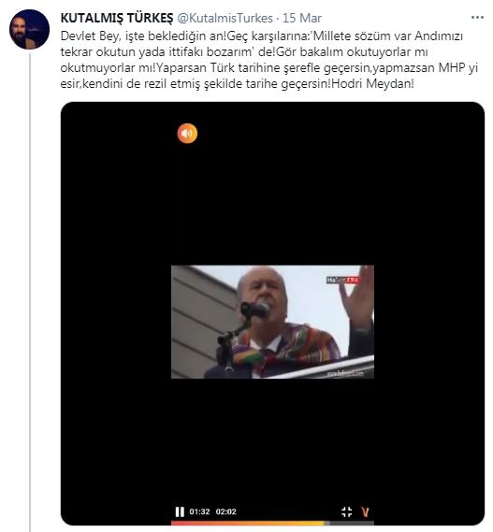Click the 01:32 elapsed time label
Screen dimensions: 493x532
[199, 511]
